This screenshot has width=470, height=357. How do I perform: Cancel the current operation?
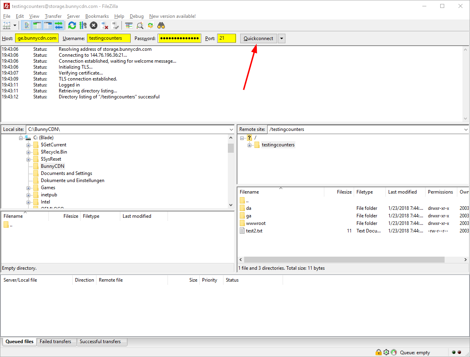(x=94, y=25)
